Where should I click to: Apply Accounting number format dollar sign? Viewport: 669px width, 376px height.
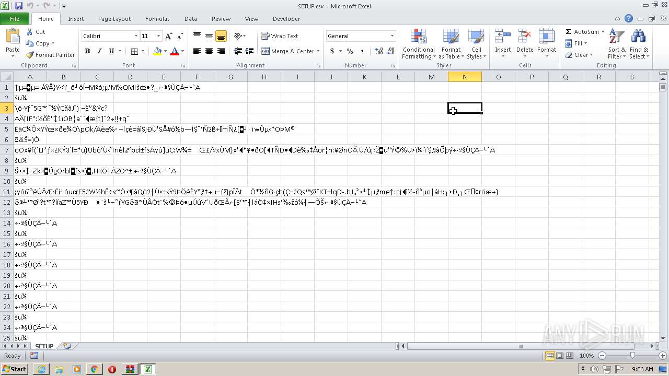tap(332, 51)
